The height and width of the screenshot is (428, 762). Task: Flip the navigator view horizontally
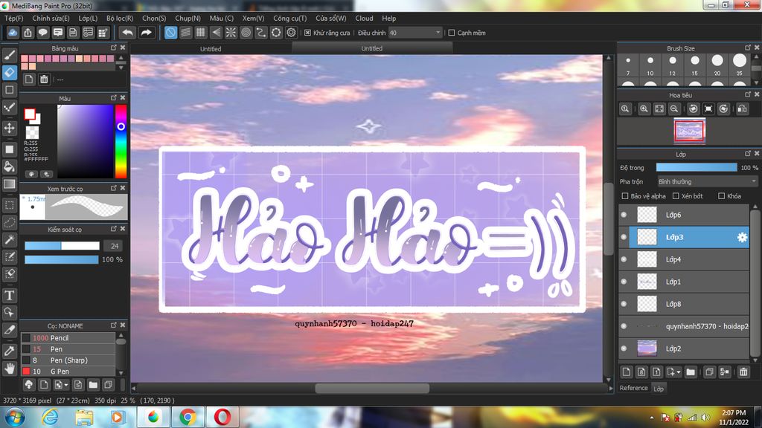point(742,108)
